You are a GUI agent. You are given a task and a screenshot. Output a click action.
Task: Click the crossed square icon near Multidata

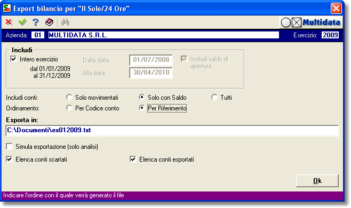pos(297,22)
